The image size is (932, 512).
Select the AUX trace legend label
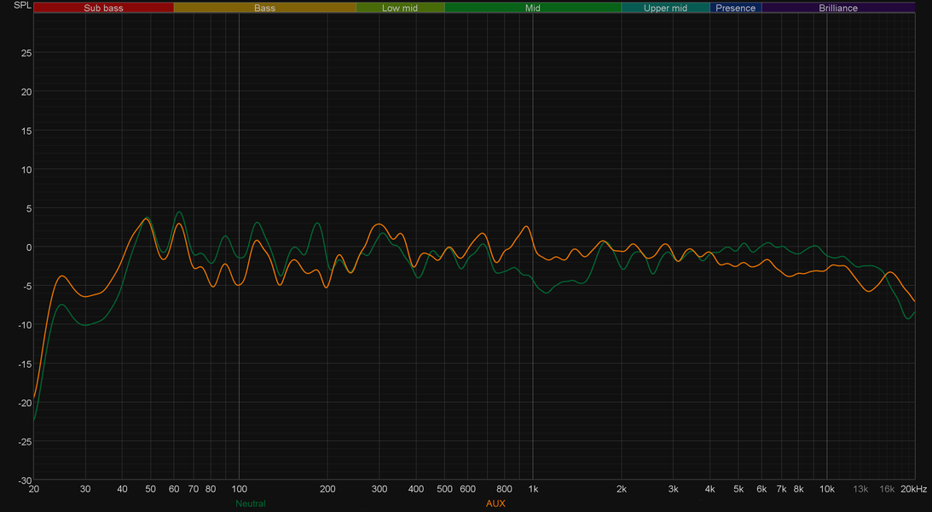(495, 503)
